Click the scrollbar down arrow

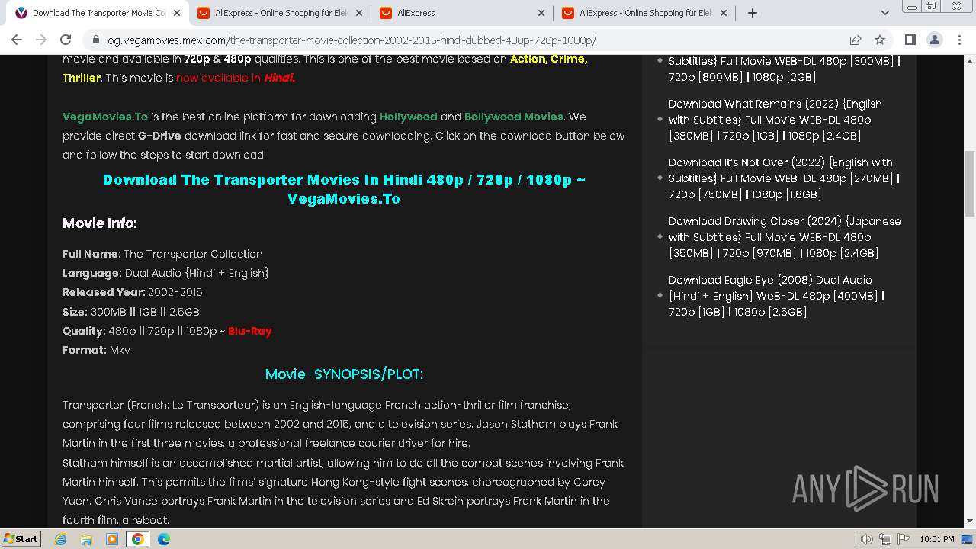970,521
